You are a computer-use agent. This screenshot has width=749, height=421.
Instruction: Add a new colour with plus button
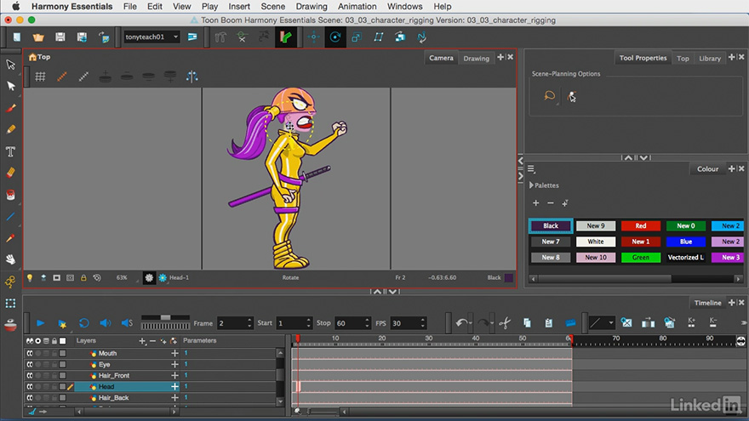(535, 203)
